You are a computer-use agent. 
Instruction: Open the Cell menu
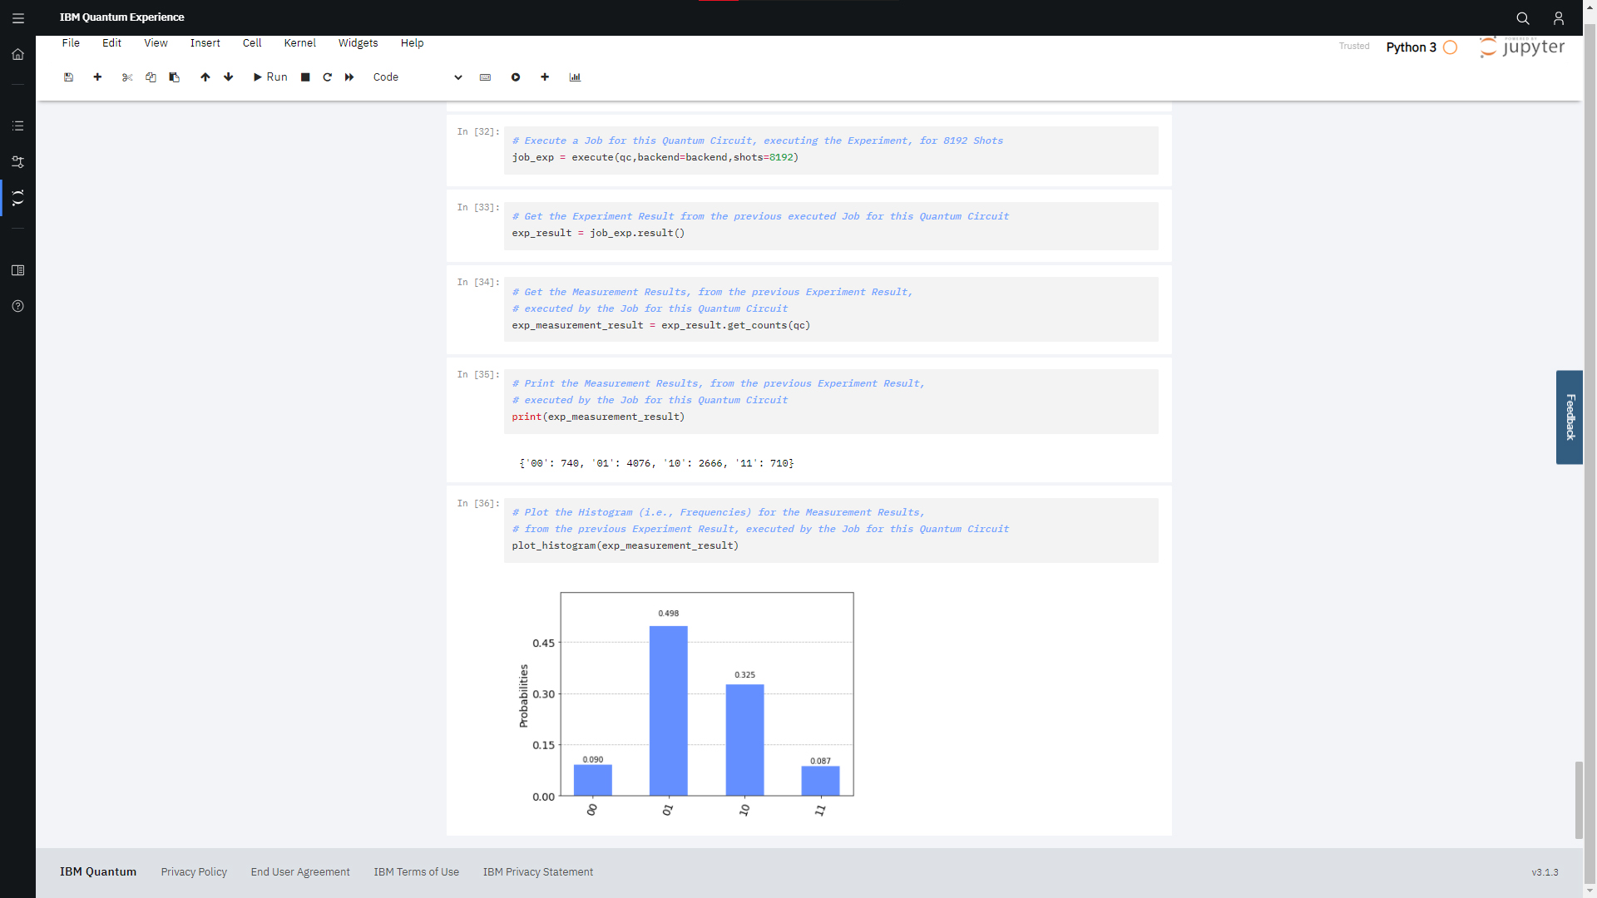(252, 43)
